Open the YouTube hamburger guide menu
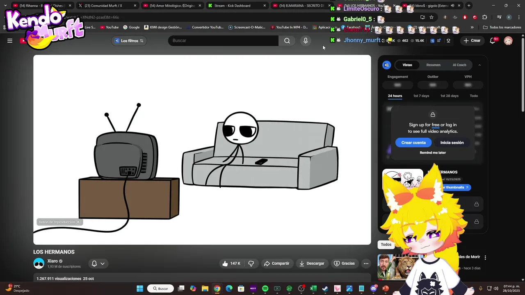 (10, 41)
